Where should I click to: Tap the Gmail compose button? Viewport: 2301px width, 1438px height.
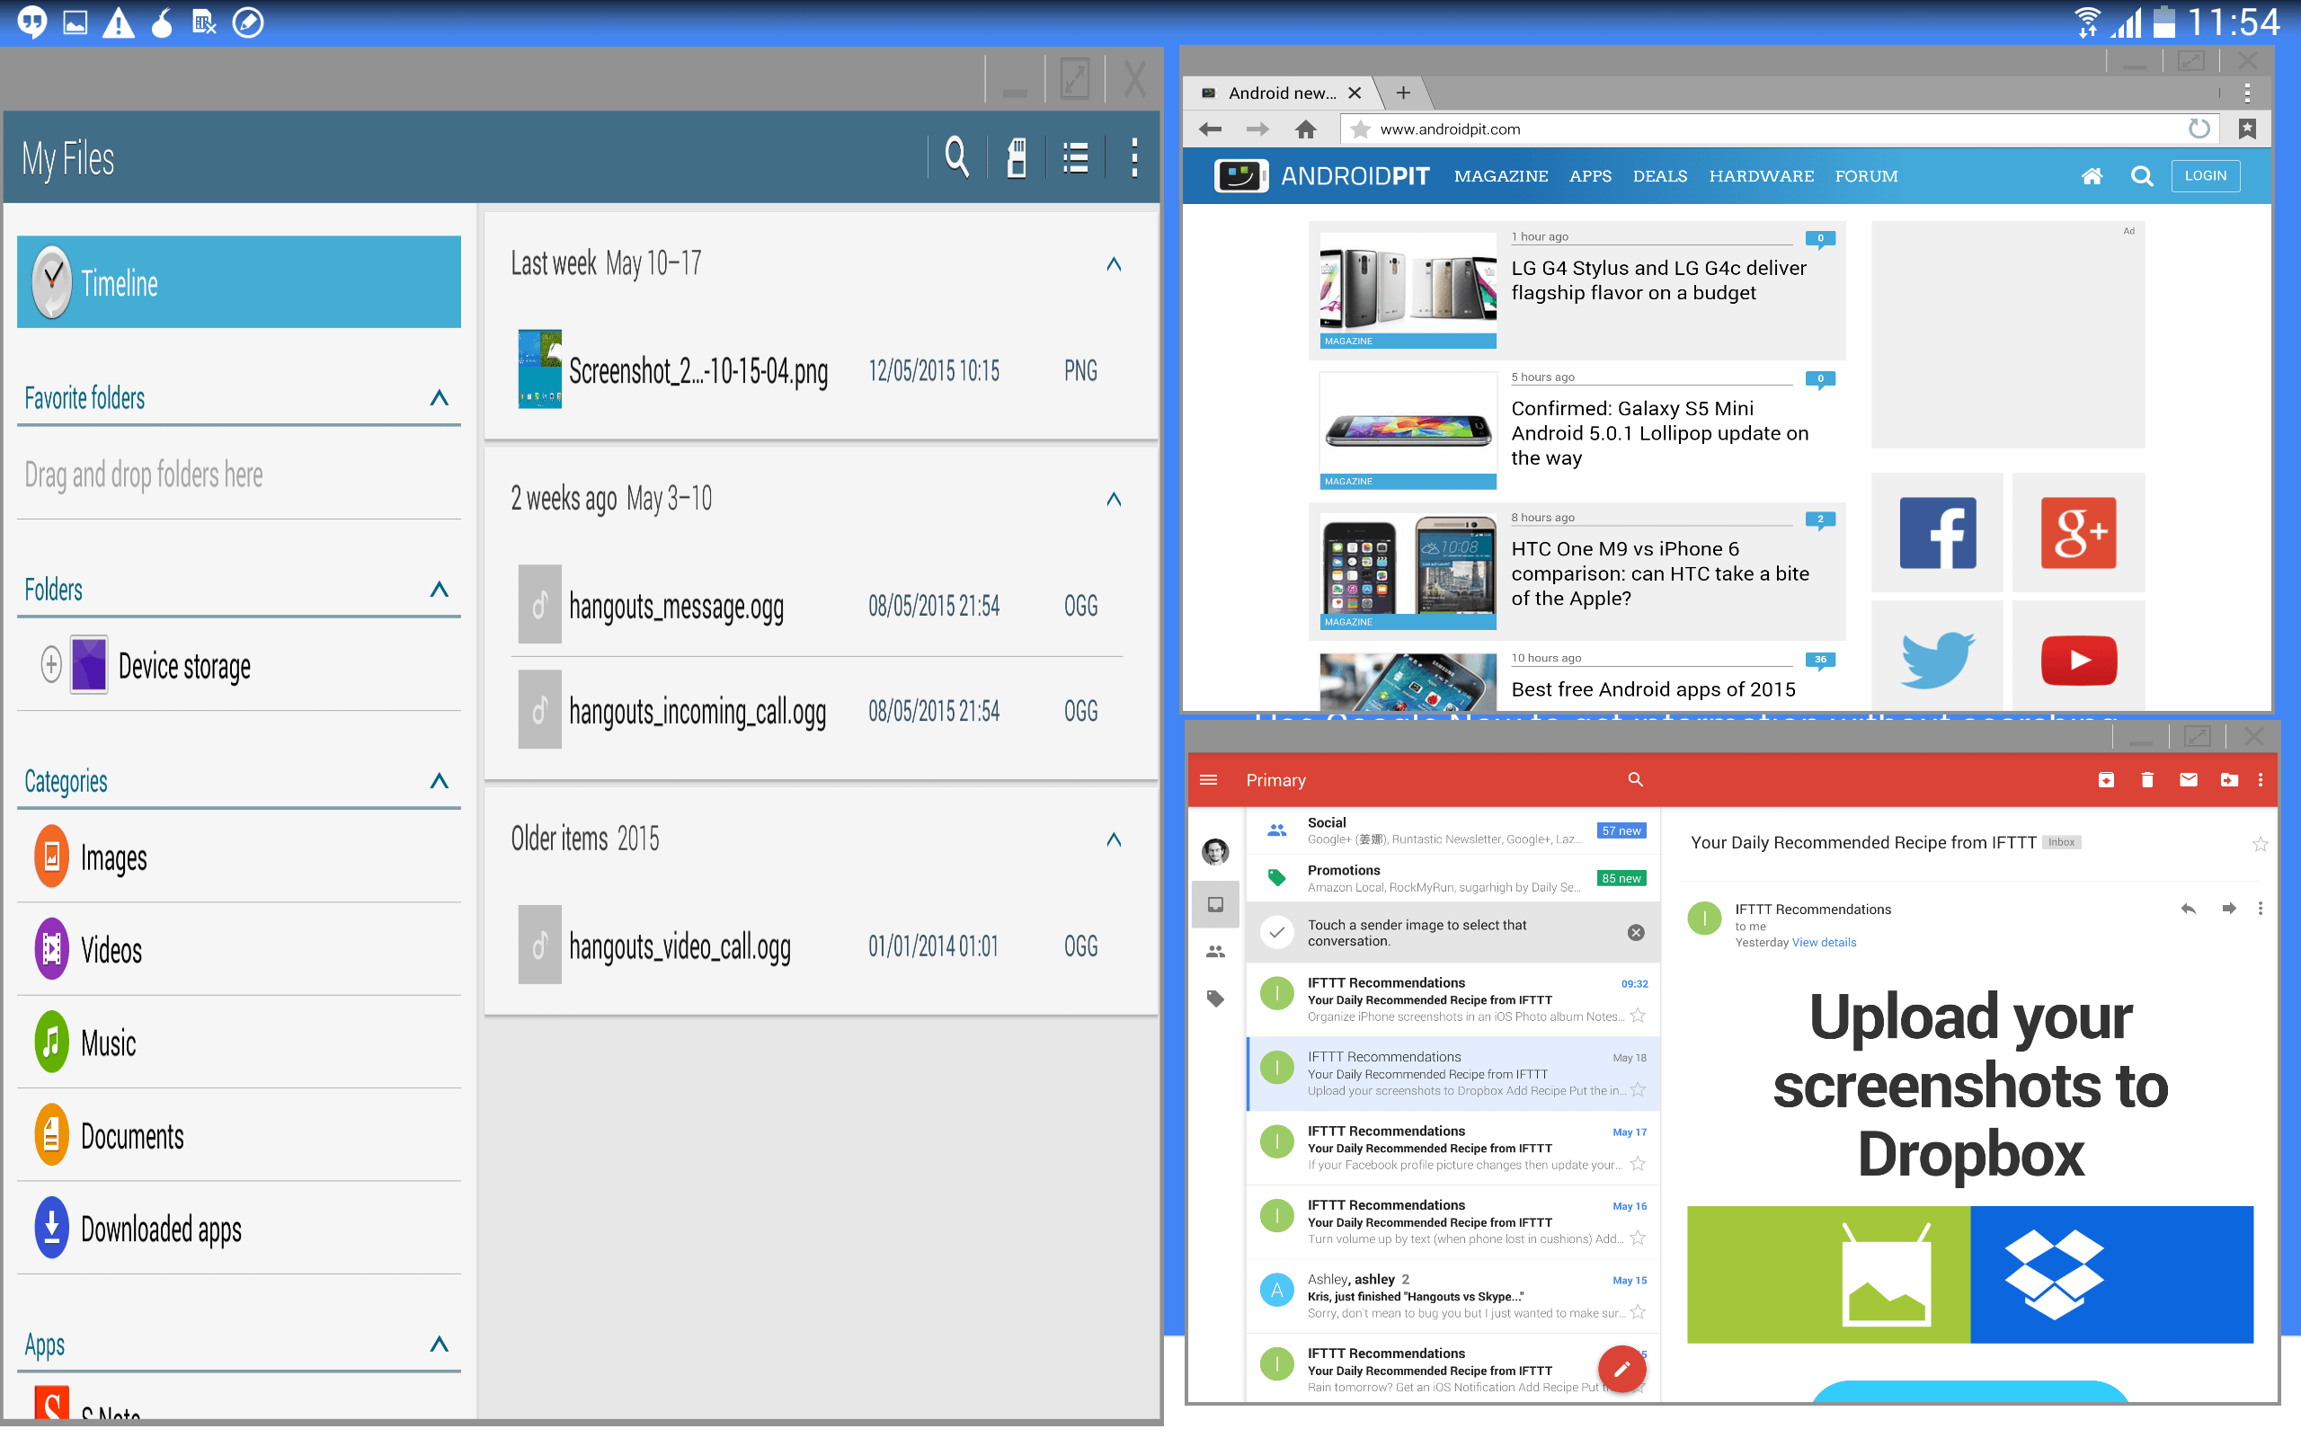1621,1369
